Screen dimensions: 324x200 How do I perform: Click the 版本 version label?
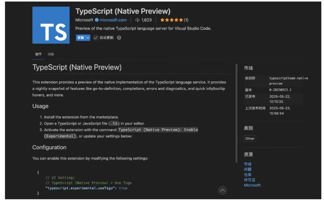click(249, 90)
